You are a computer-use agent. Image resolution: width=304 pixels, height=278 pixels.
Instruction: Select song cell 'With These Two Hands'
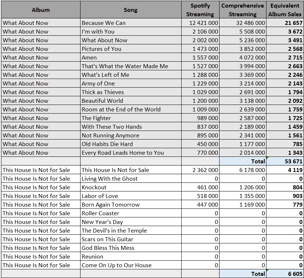(x=131, y=127)
